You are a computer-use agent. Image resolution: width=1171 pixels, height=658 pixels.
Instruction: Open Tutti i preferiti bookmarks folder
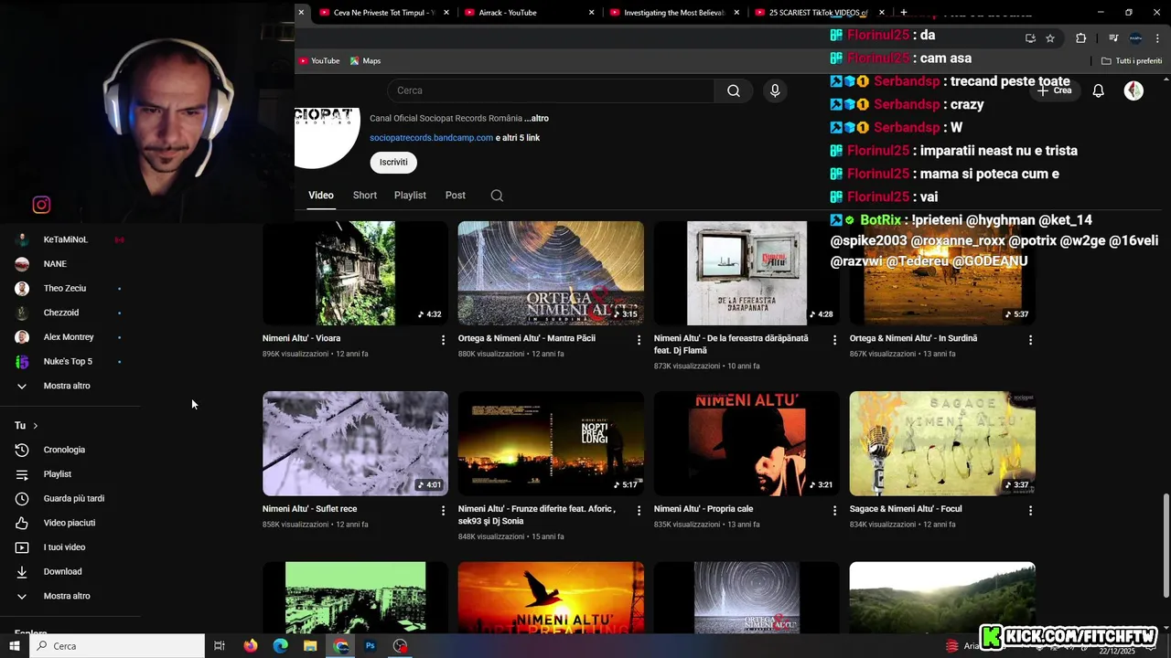pyautogui.click(x=1132, y=61)
